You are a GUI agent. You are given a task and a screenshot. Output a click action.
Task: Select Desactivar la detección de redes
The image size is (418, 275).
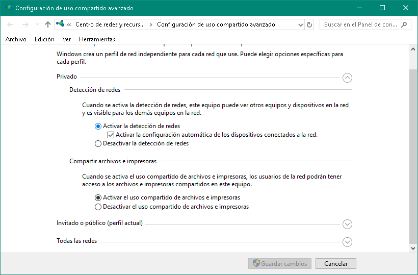tap(98, 143)
